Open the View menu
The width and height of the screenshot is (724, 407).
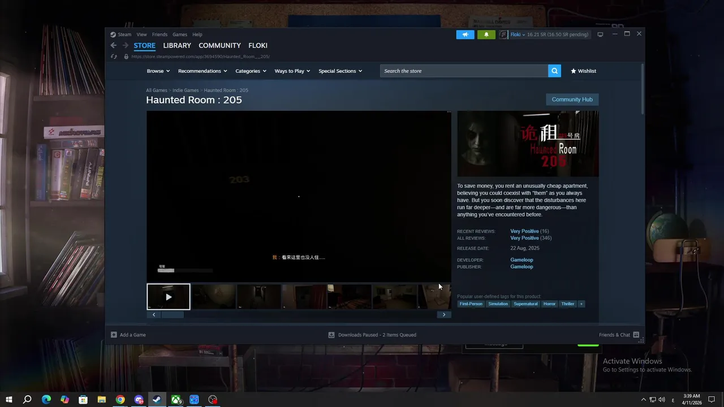click(x=141, y=34)
